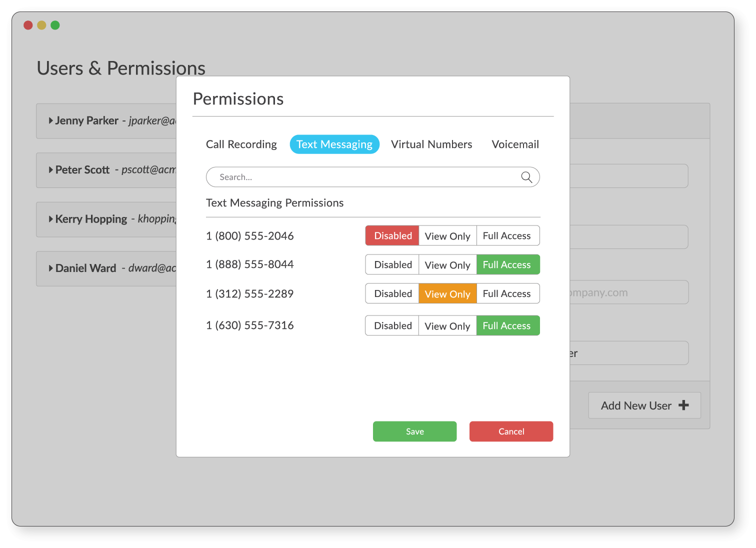The width and height of the screenshot is (756, 548).
Task: Expand Daniel Ward's user entry
Action: pyautogui.click(x=50, y=268)
